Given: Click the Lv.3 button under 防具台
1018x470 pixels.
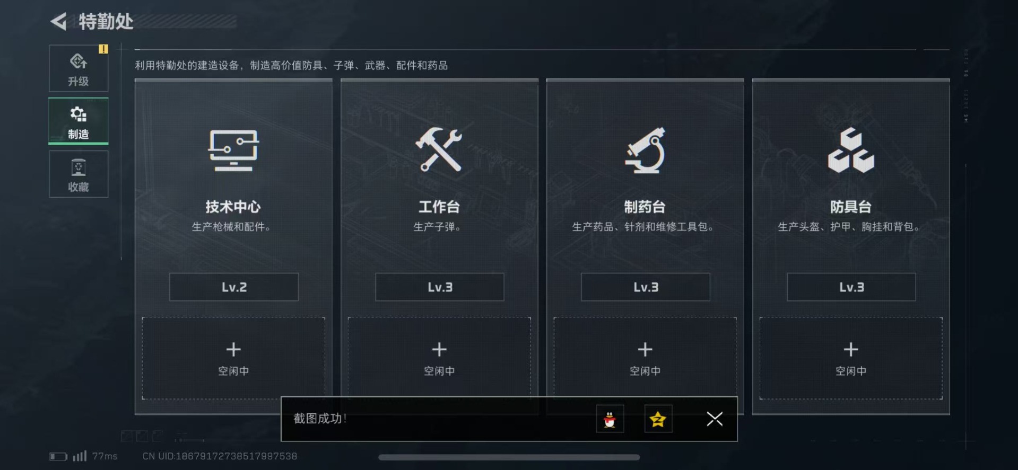Looking at the screenshot, I should (851, 287).
